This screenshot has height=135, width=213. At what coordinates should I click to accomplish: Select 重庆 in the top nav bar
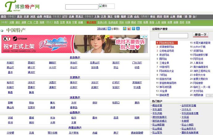(153, 16)
